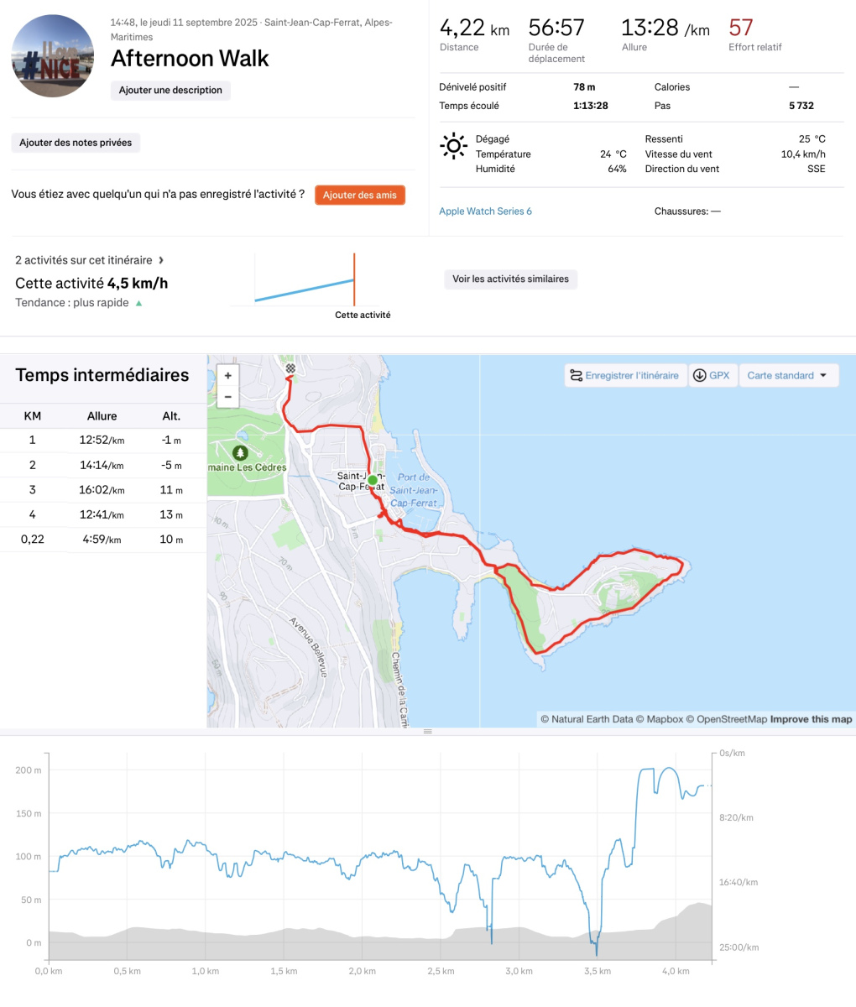Viewport: 856px width, 1007px height.
Task: Click the Improve this map link
Action: click(x=811, y=719)
